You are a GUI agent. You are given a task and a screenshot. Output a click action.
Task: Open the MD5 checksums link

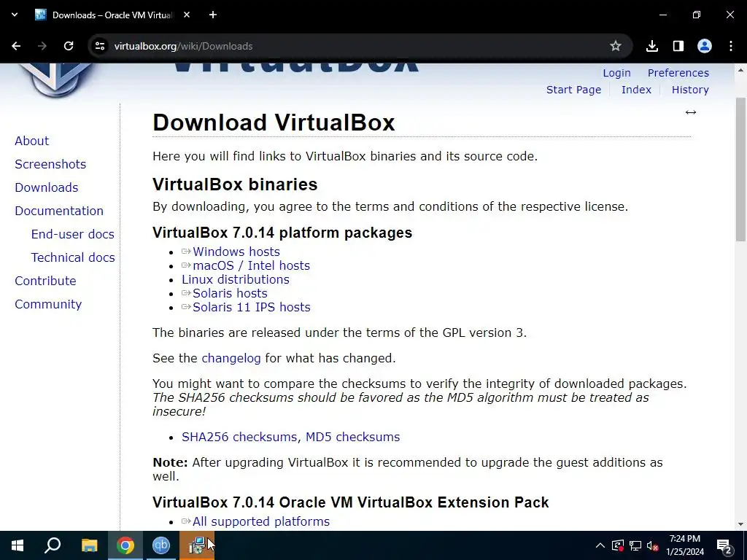352,437
